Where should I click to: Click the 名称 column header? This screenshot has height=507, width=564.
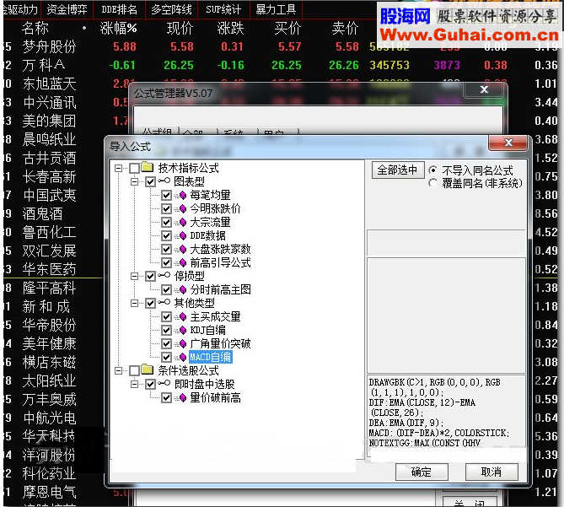pyautogui.click(x=35, y=28)
